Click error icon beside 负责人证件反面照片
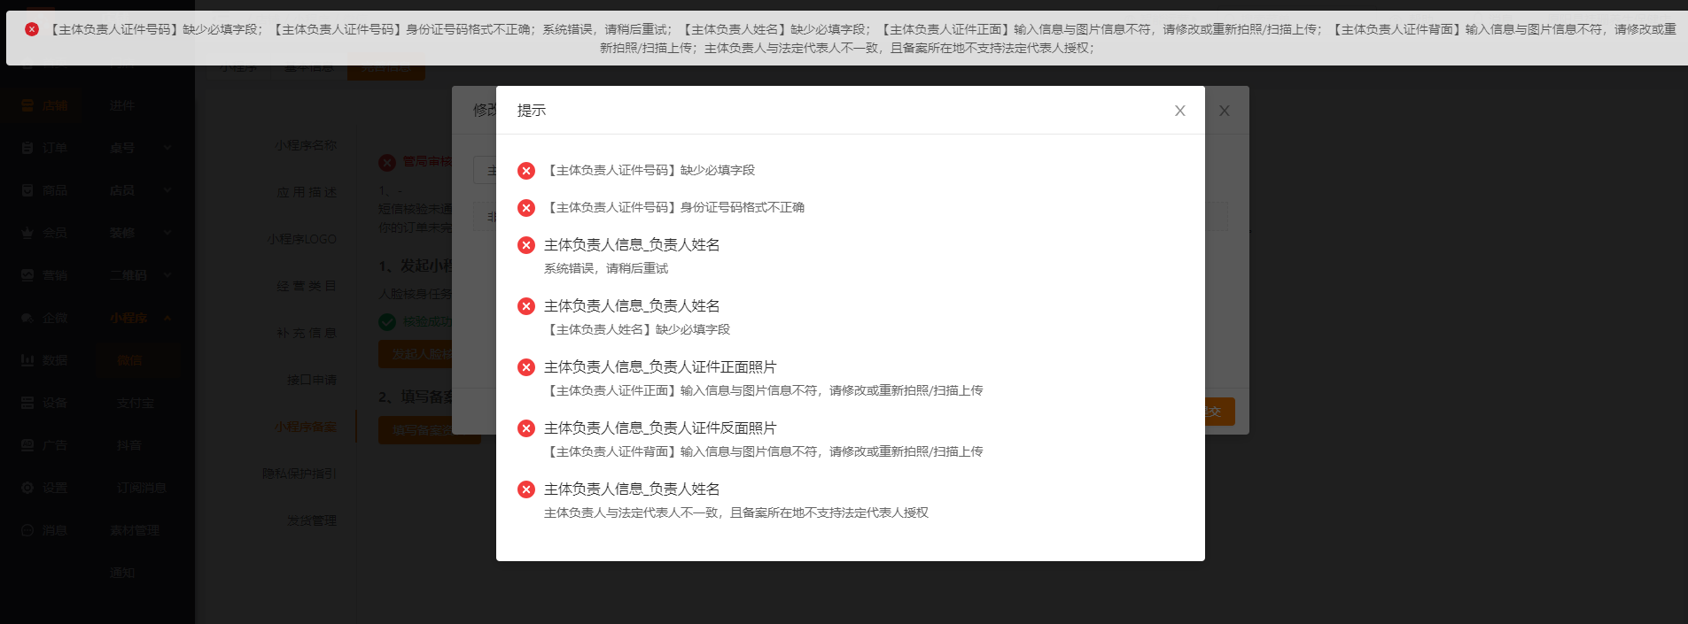The image size is (1688, 624). pos(526,428)
